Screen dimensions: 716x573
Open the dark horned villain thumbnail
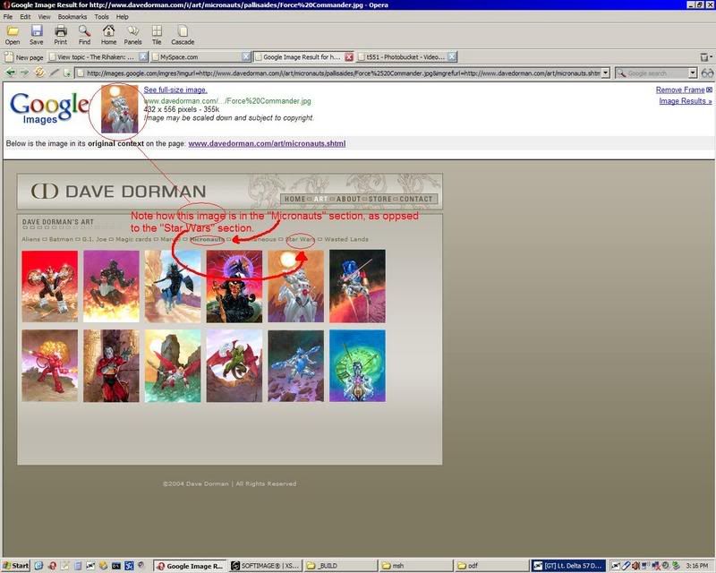coord(234,286)
